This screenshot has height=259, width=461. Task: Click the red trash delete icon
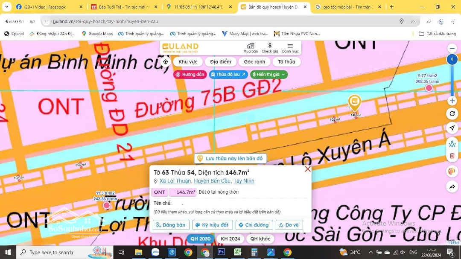(452, 156)
